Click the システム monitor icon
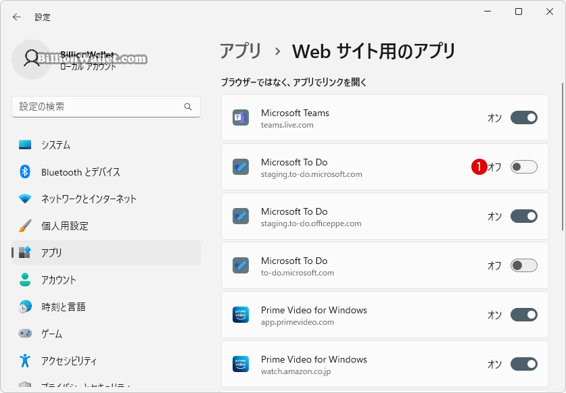566x393 pixels. (x=25, y=145)
